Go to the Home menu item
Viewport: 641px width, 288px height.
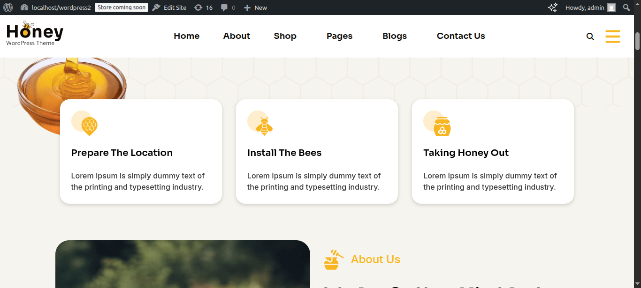coord(186,36)
